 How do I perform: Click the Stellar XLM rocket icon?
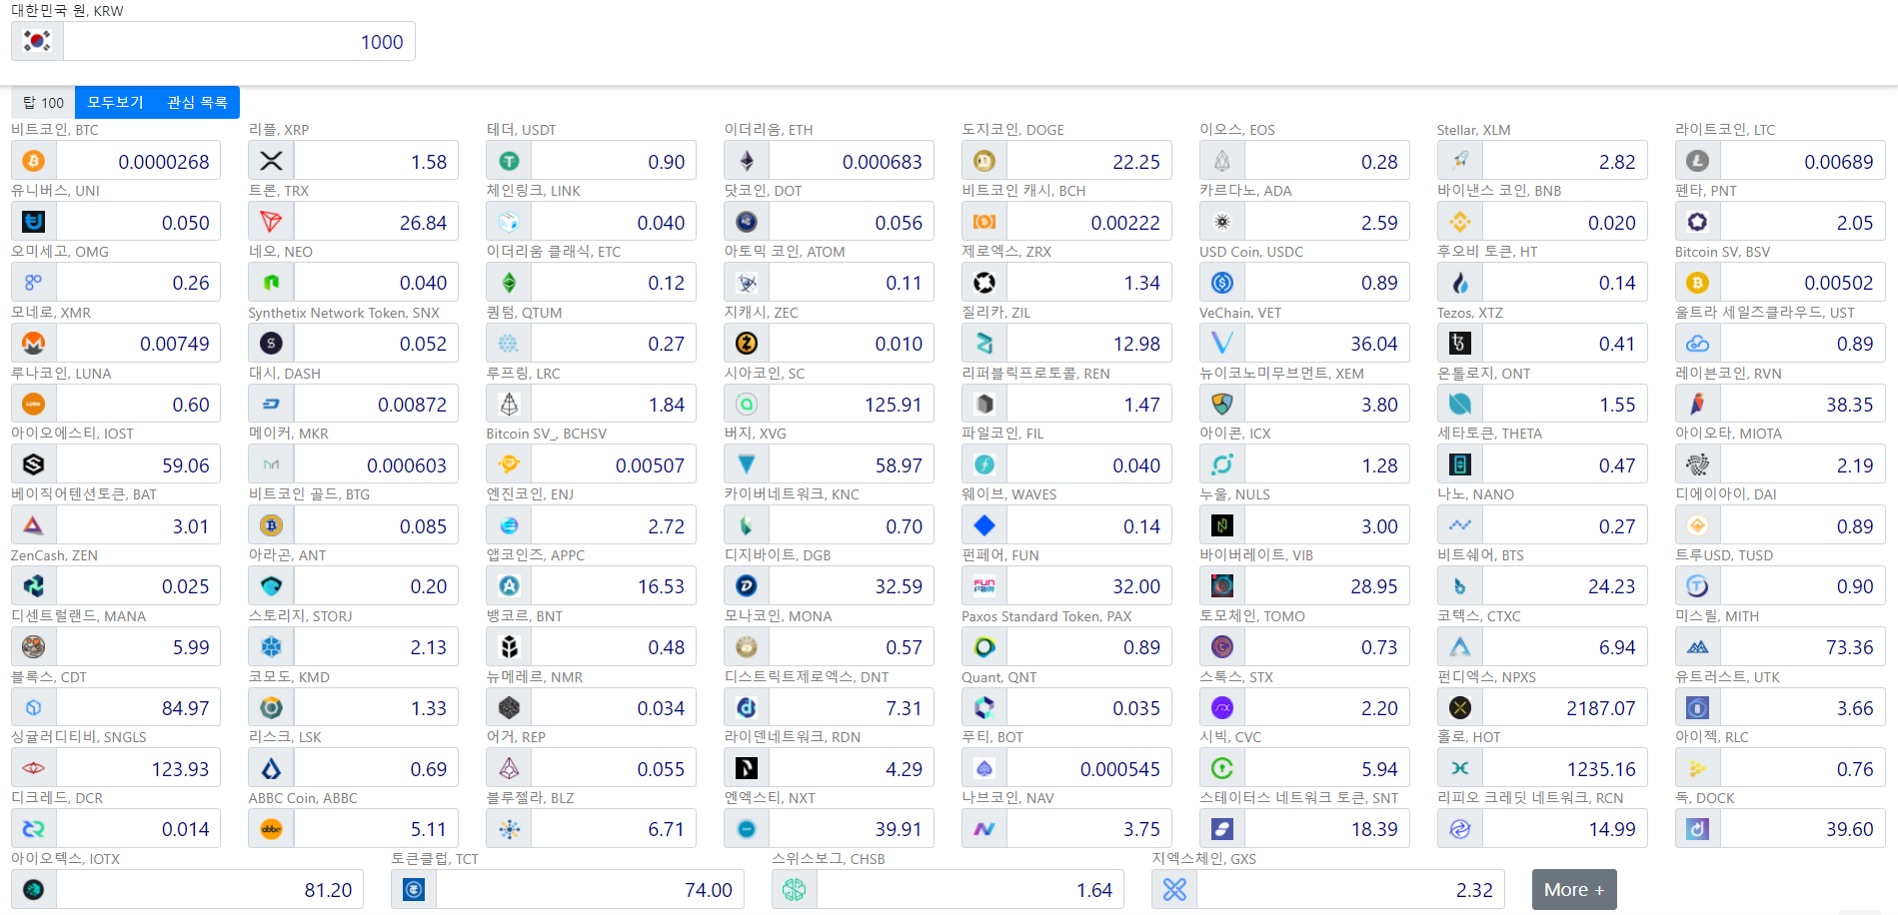click(x=1460, y=162)
